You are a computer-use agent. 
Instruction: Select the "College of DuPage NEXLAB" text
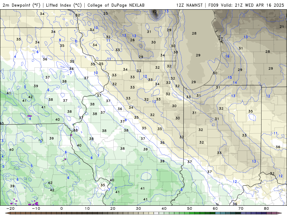pyautogui.click(x=116, y=5)
